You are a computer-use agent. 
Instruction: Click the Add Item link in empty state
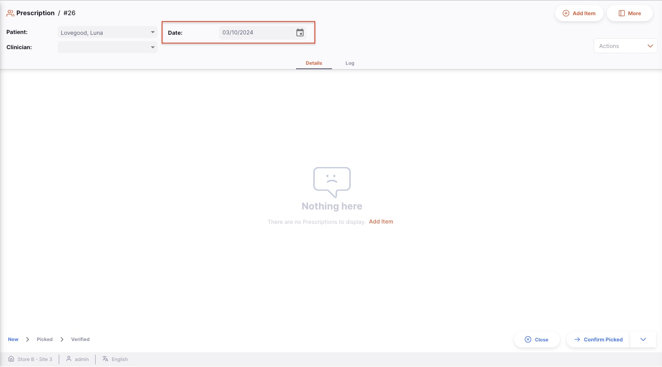point(381,221)
